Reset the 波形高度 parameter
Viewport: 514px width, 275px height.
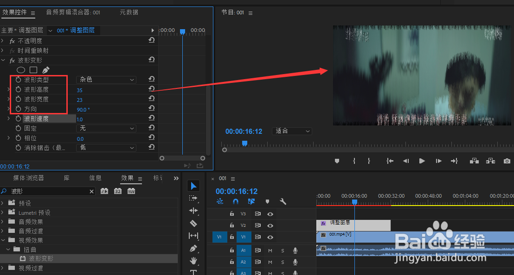pos(151,88)
